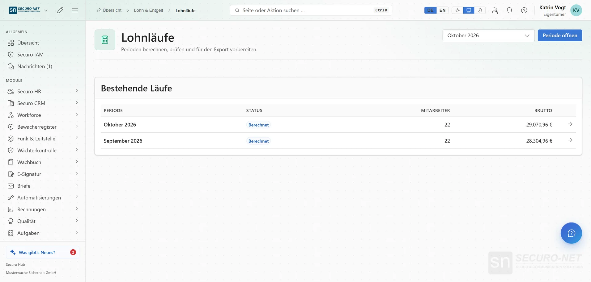This screenshot has height=282, width=591.
Task: Open Was gibt's Neues? panel
Action: 43,252
